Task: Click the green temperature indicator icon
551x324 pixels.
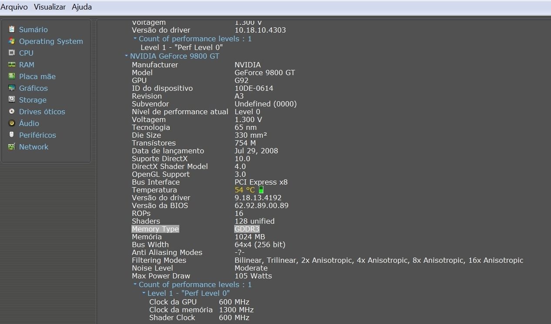Action: (x=261, y=190)
